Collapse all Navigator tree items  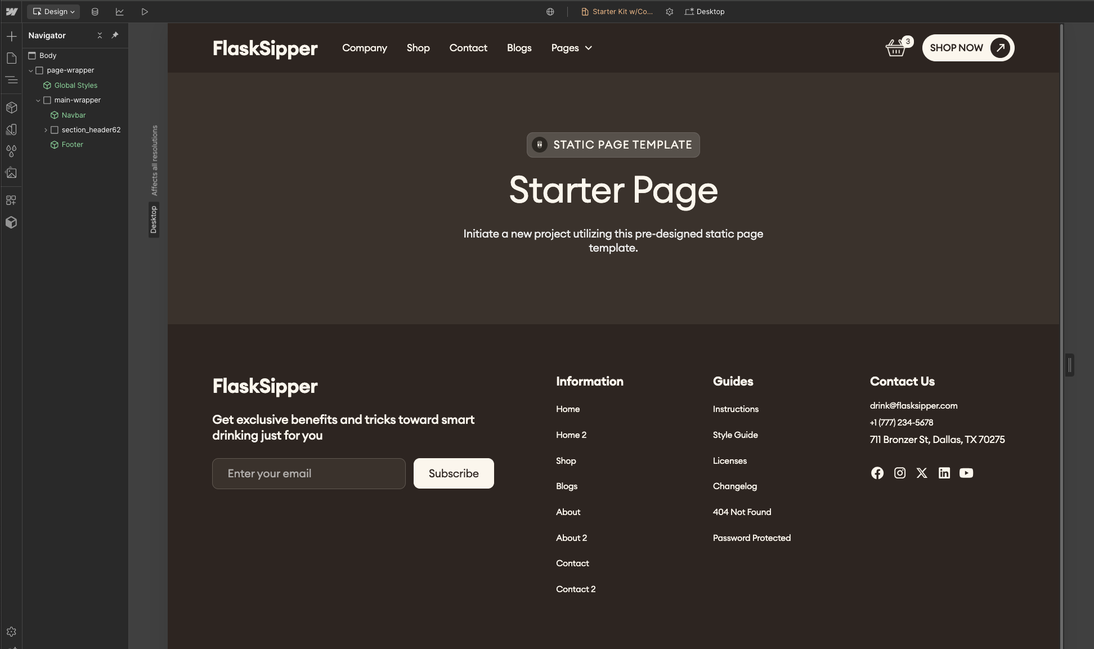[100, 35]
